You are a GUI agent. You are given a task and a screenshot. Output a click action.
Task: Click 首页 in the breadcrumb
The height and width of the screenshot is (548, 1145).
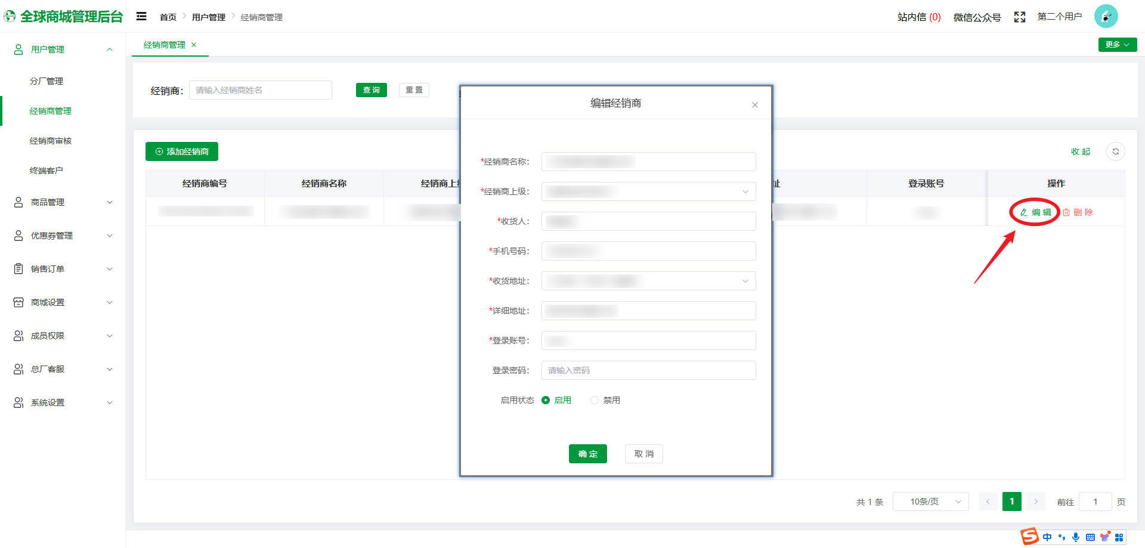pos(168,17)
